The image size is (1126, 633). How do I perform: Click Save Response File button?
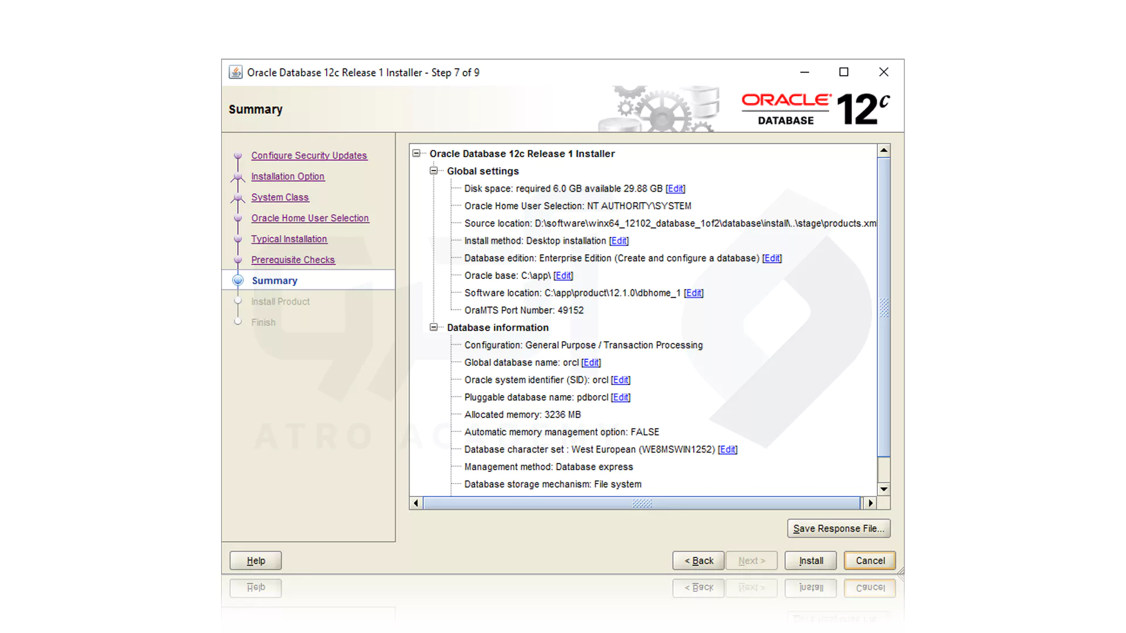[839, 528]
